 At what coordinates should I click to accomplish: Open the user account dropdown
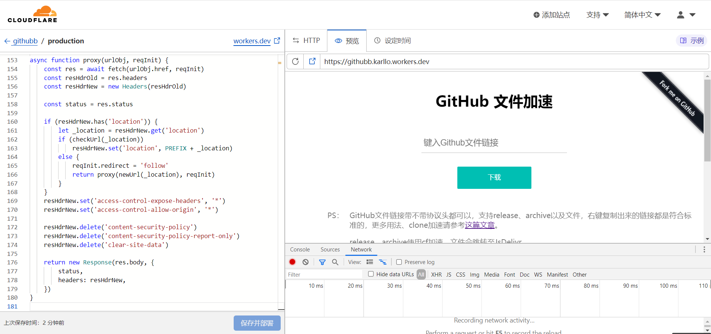pos(686,15)
